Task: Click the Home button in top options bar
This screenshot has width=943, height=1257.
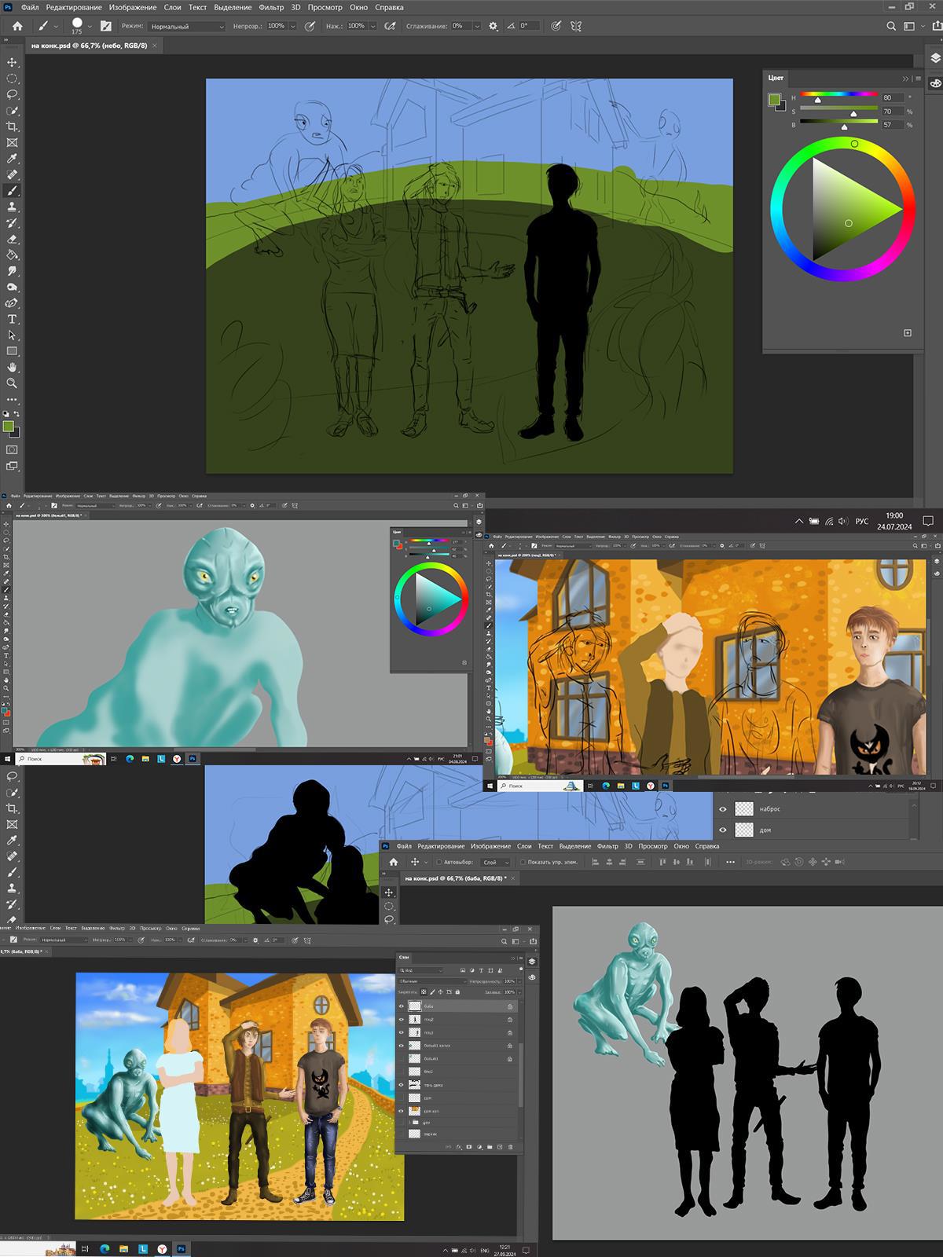Action: (x=17, y=26)
